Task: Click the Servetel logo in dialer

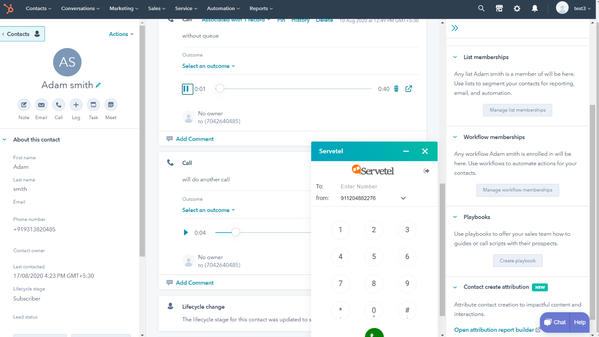Action: tap(373, 170)
